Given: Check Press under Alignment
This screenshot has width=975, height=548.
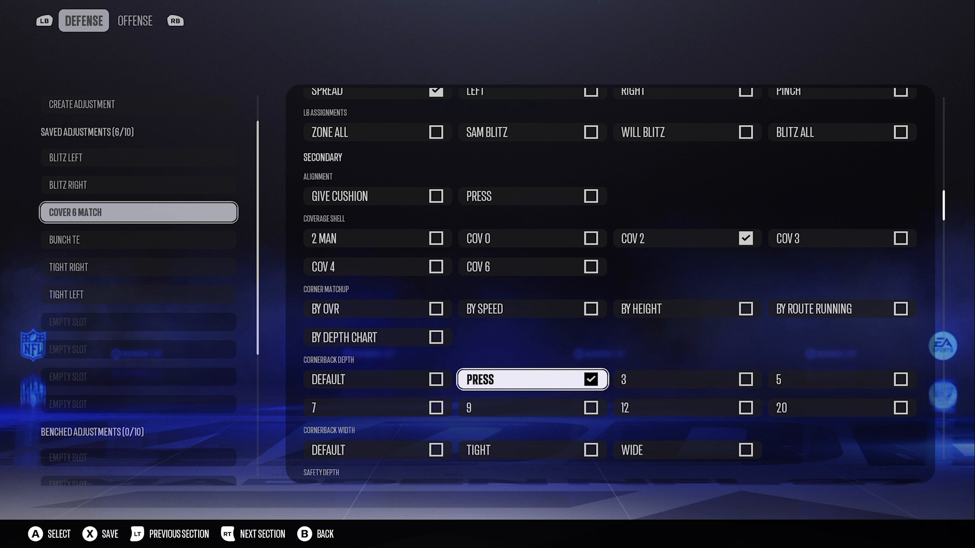Looking at the screenshot, I should [532, 196].
